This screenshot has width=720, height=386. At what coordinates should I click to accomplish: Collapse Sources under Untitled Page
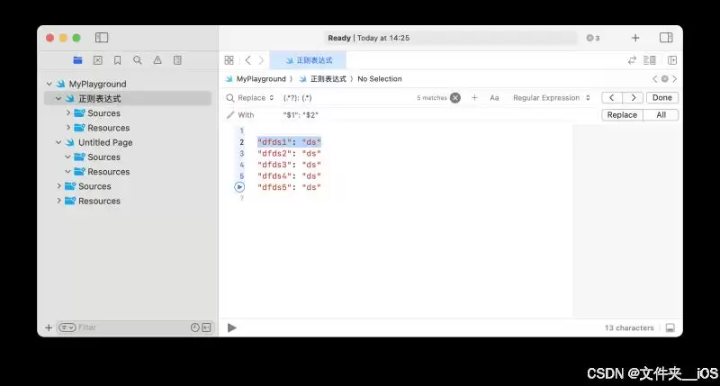[68, 157]
